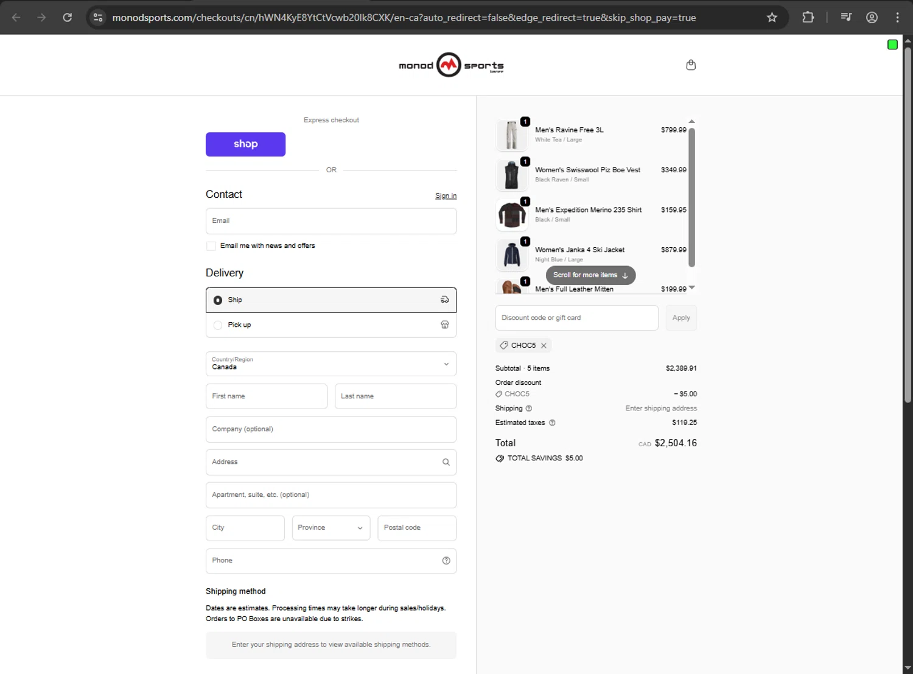Click the phone field help icon
913x674 pixels.
click(446, 561)
